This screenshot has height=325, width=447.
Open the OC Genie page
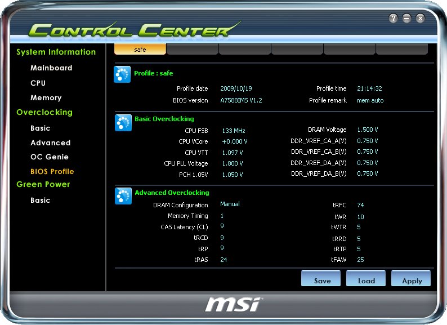point(50,157)
